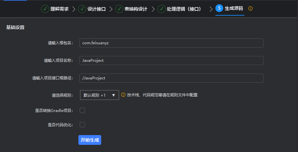
Task: Tick the 是否代码优化 checkbox
Action: [82, 125]
